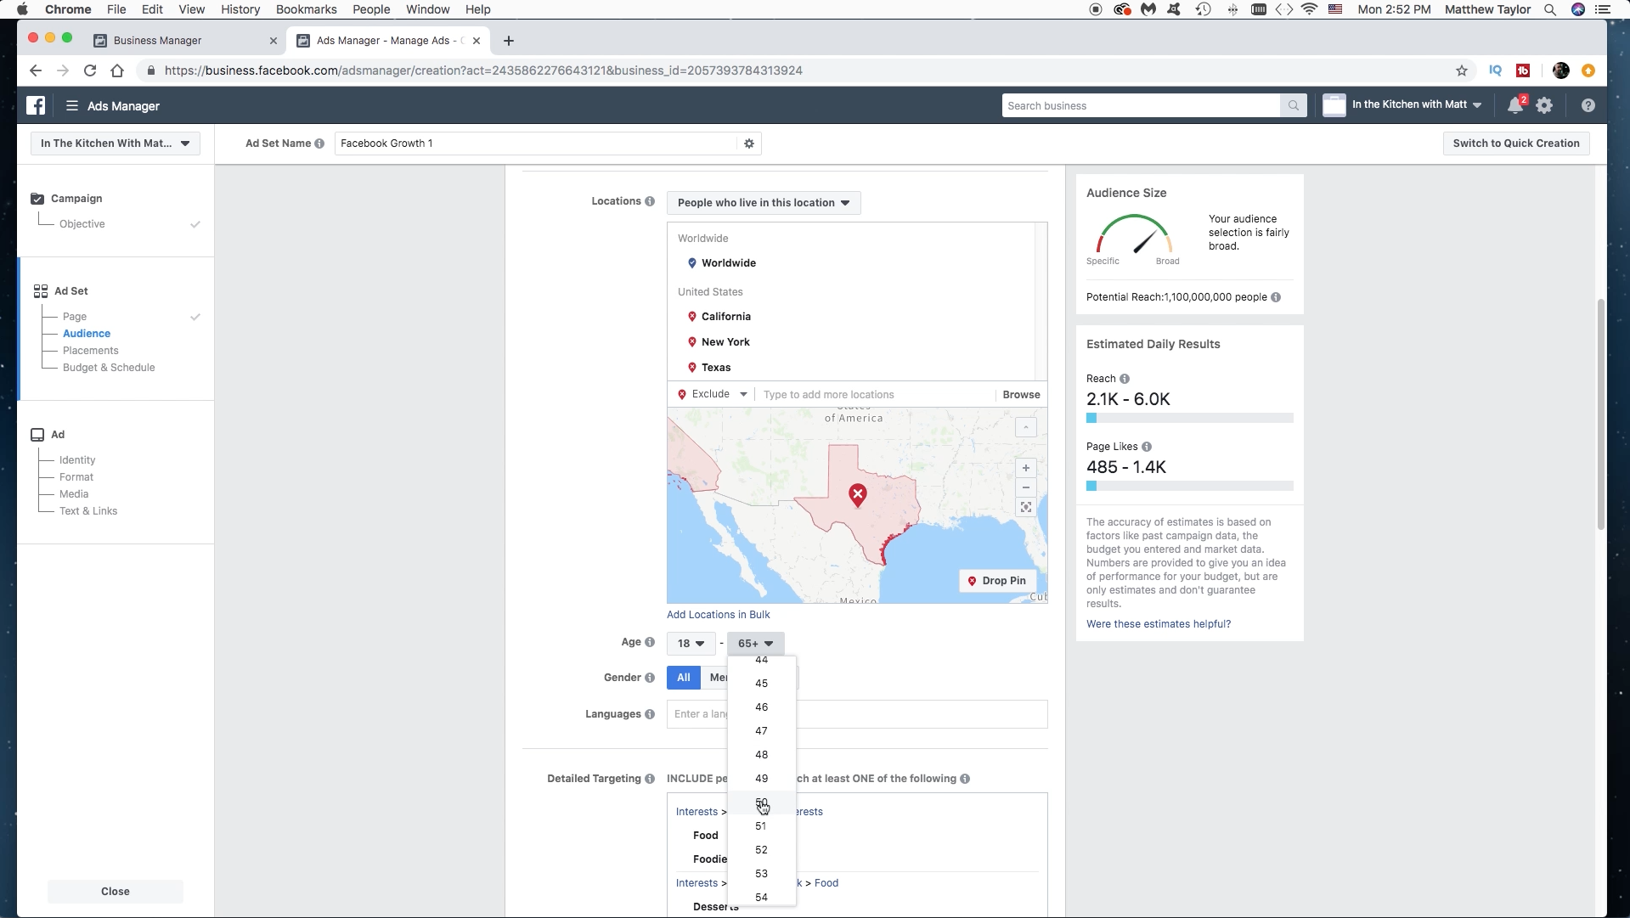Open the In The Kitchen With Mat... account dropdown
1630x918 pixels.
click(116, 144)
